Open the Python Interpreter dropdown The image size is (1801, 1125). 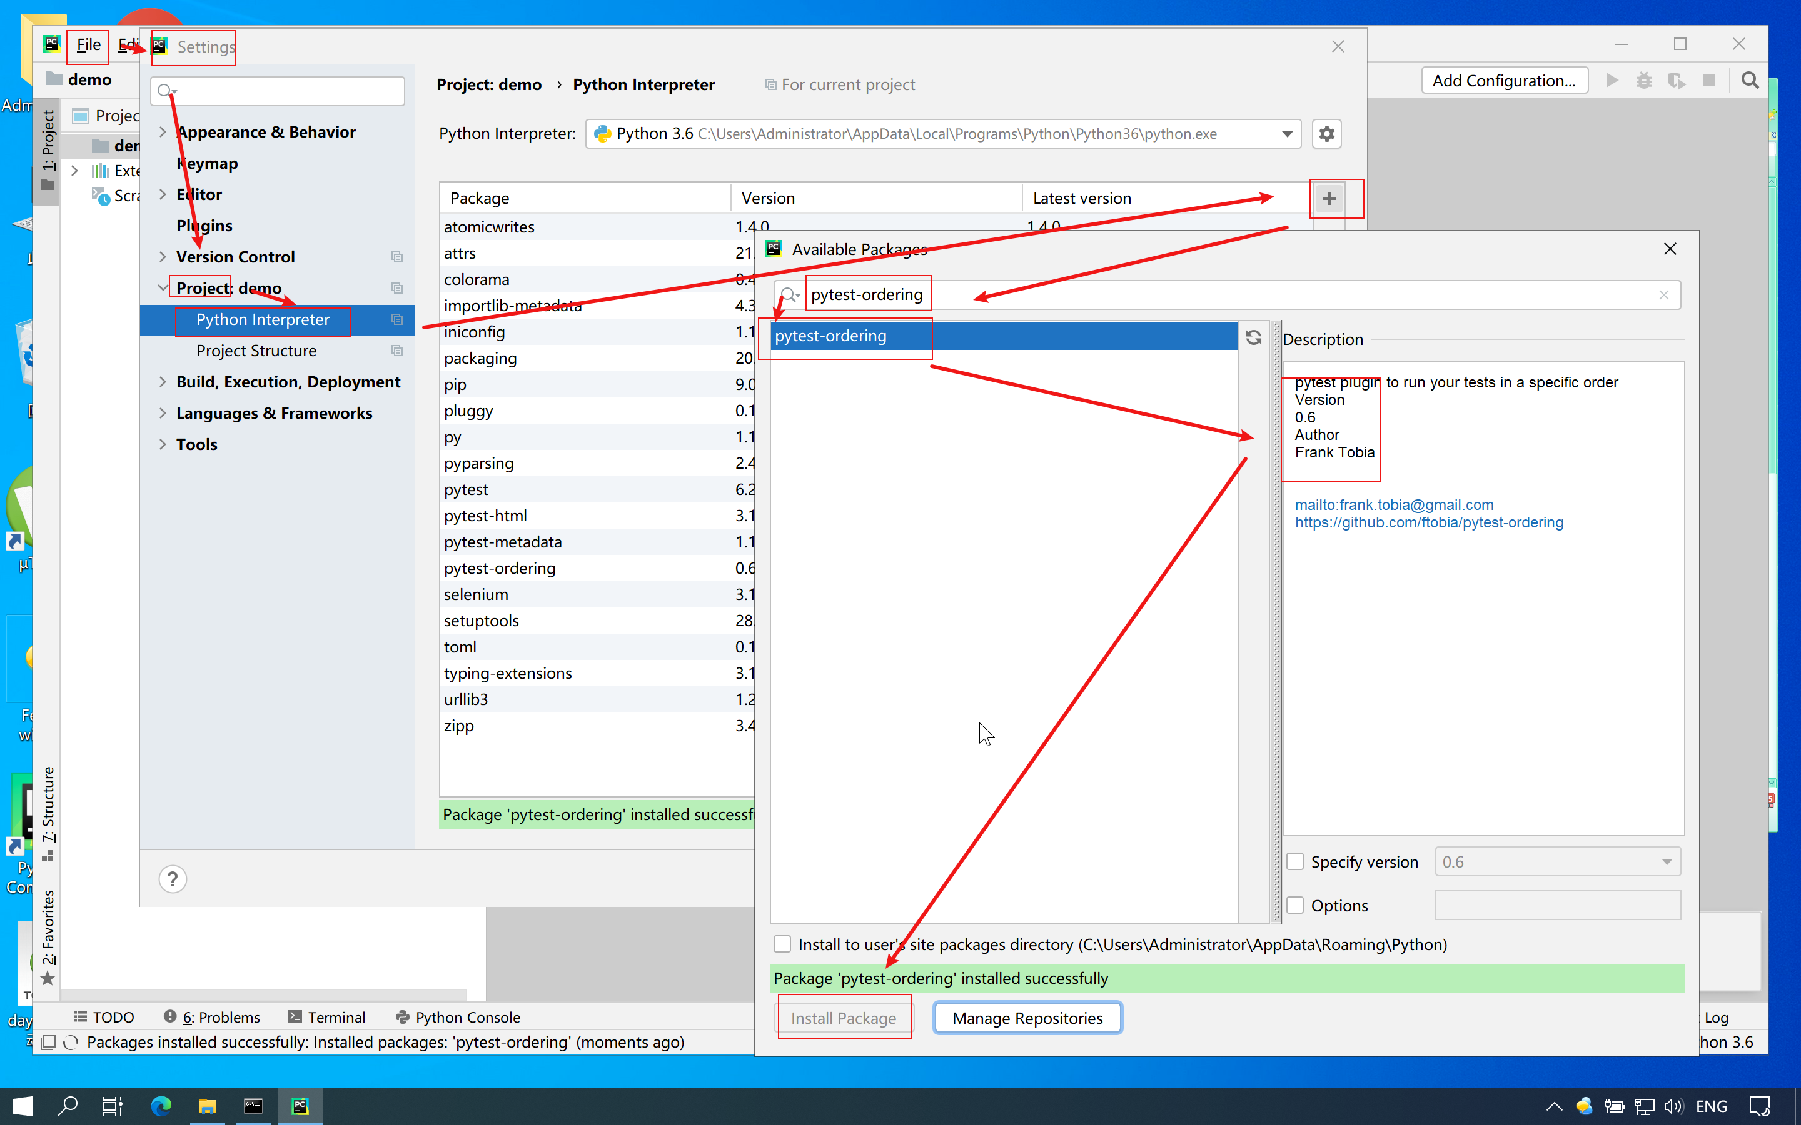(1287, 134)
